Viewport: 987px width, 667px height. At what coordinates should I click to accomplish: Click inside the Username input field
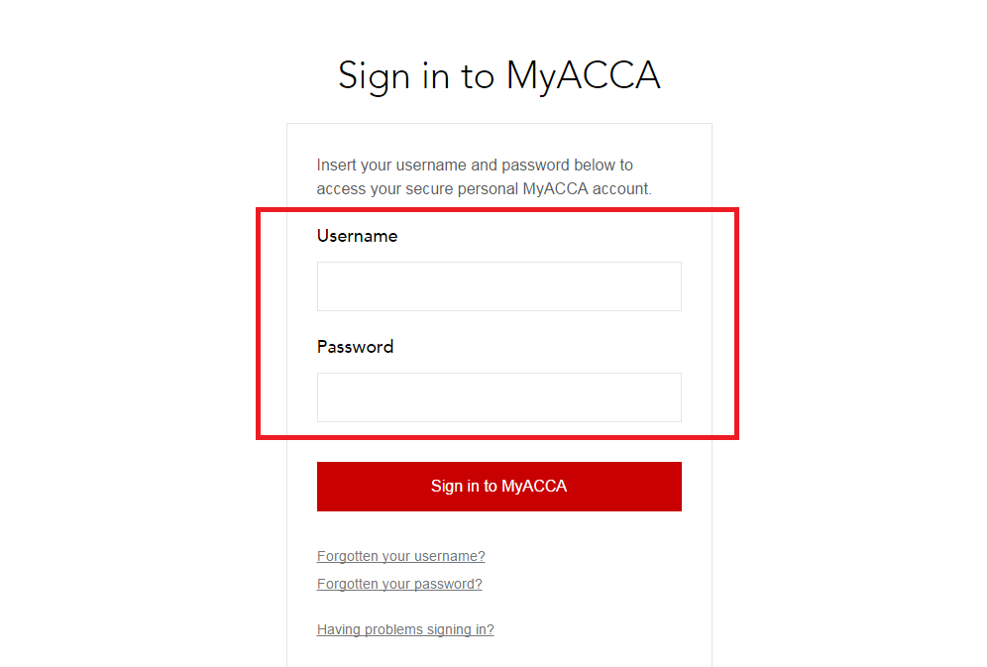498,286
